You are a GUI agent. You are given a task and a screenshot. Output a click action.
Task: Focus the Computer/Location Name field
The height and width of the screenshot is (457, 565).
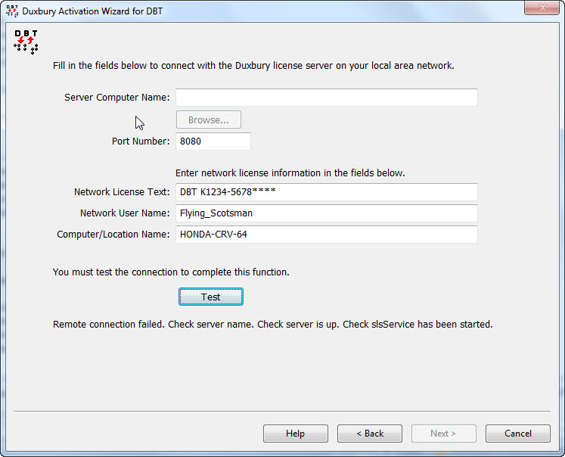(x=327, y=235)
